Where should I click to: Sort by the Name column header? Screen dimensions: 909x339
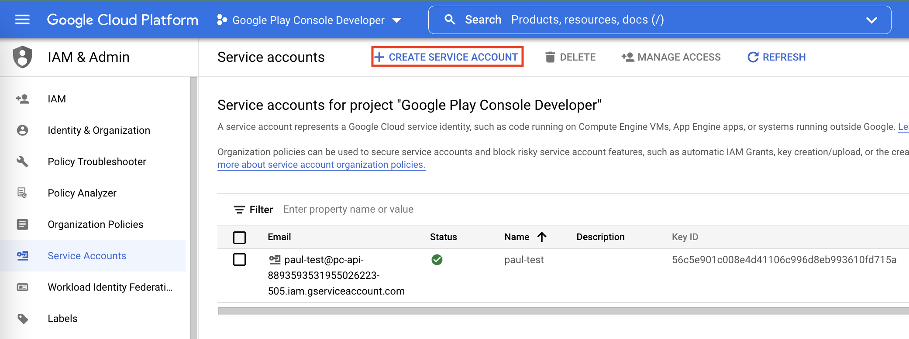click(517, 237)
